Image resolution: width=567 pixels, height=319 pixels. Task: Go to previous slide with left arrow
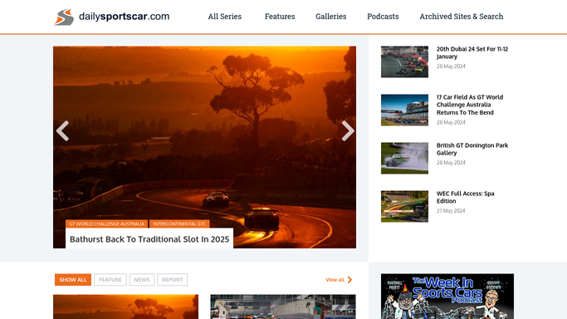(62, 130)
